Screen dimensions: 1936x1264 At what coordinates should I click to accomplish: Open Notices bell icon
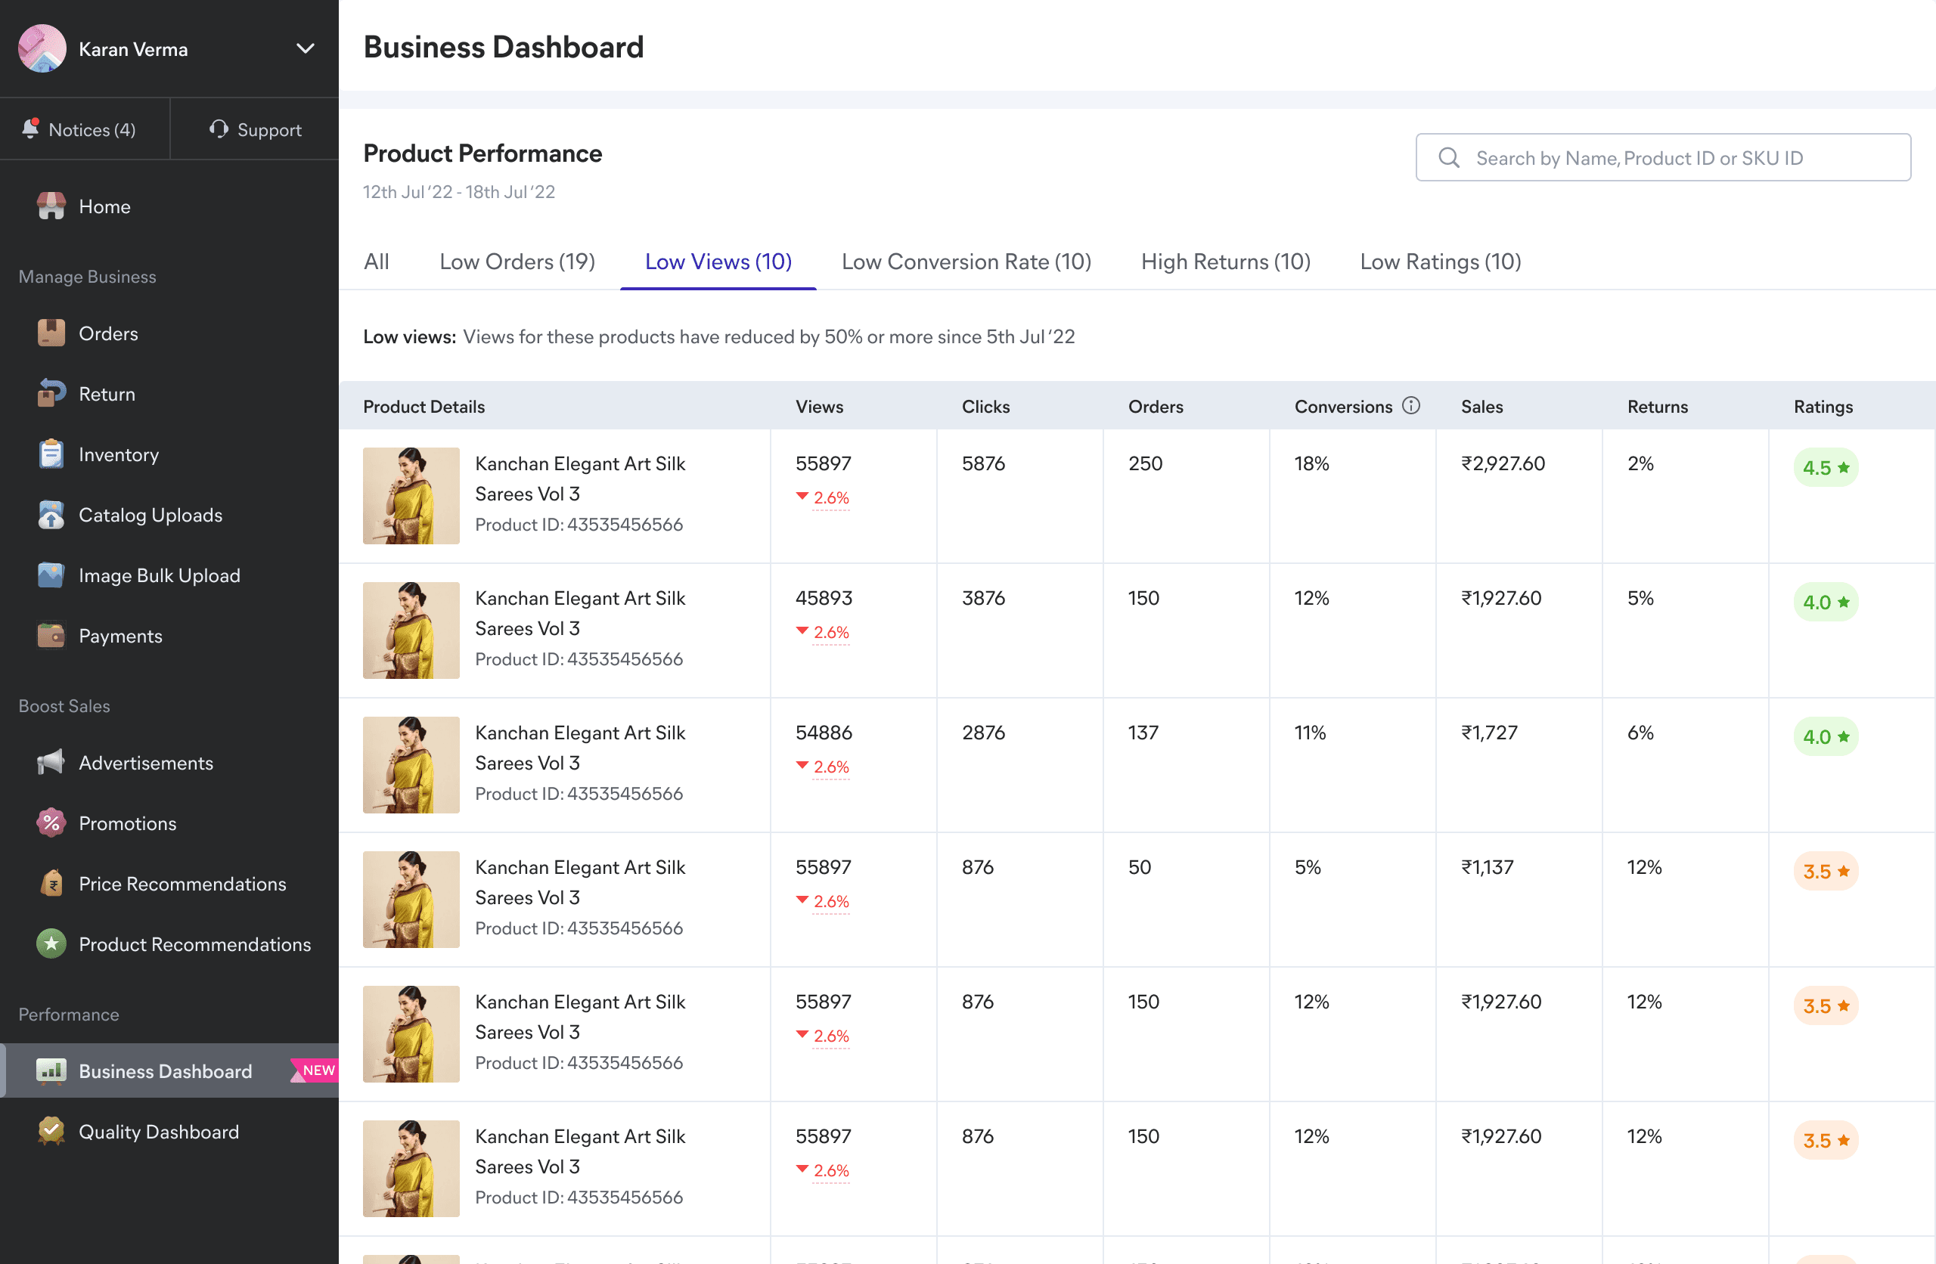(x=31, y=129)
